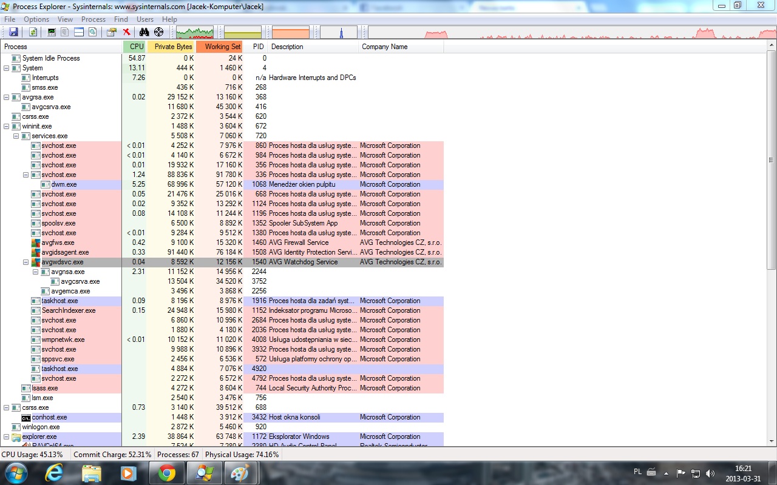Screen dimensions: 777x485
Task: Click the avgfws.exe process icon
Action: (36, 242)
